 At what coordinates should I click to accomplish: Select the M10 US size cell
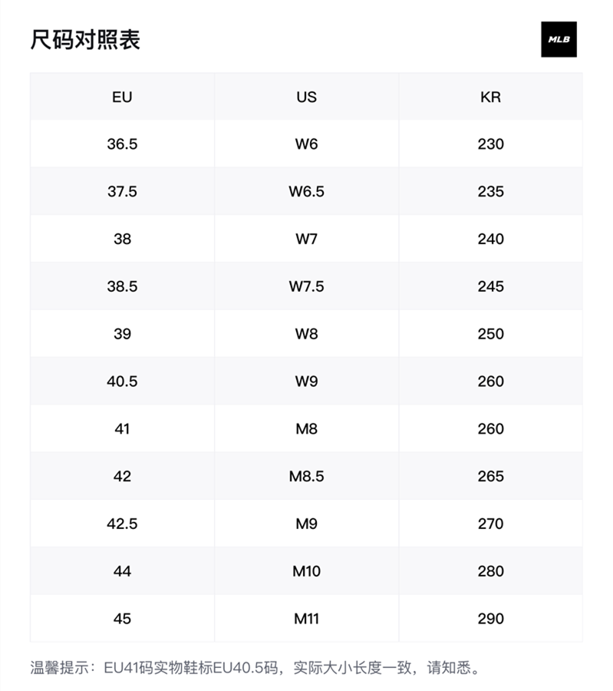(x=306, y=571)
